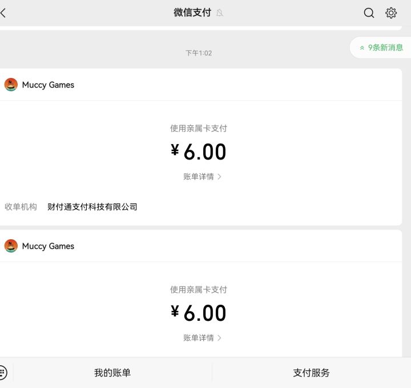
Task: Jump to the 9条新消息 new messages
Action: [381, 48]
